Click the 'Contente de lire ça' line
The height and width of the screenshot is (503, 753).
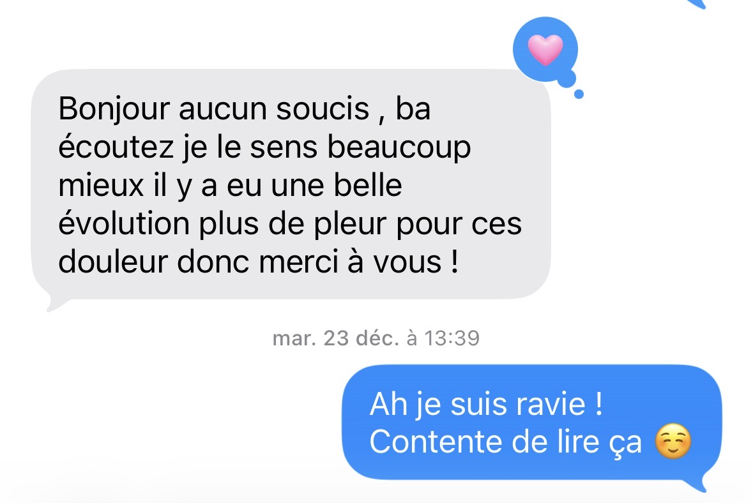pos(505,442)
